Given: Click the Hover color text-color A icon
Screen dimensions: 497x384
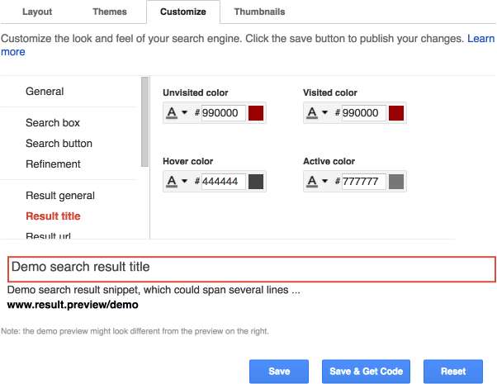Looking at the screenshot, I should coord(172,182).
